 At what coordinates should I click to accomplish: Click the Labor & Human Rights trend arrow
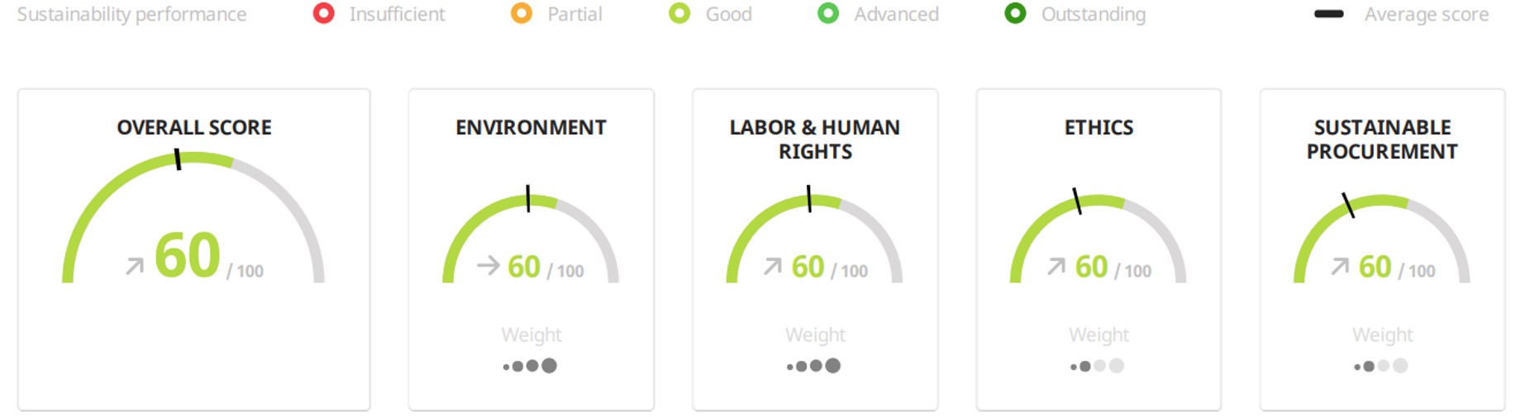point(773,266)
